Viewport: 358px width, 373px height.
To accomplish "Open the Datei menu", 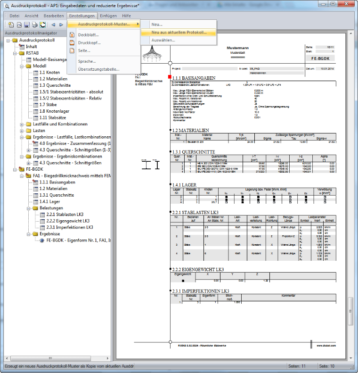I will coord(14,16).
